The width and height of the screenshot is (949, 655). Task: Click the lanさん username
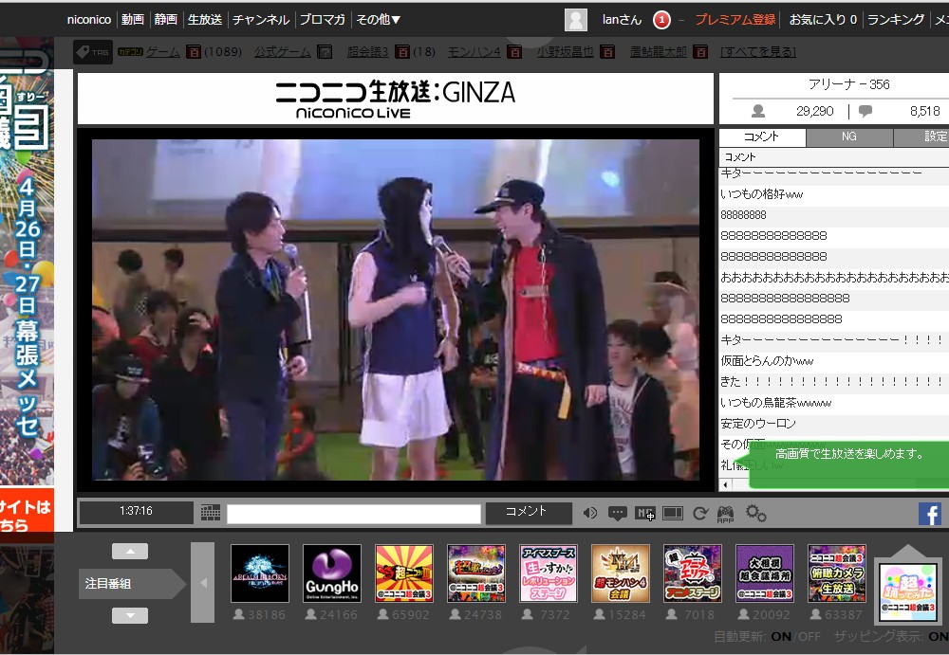coord(622,19)
